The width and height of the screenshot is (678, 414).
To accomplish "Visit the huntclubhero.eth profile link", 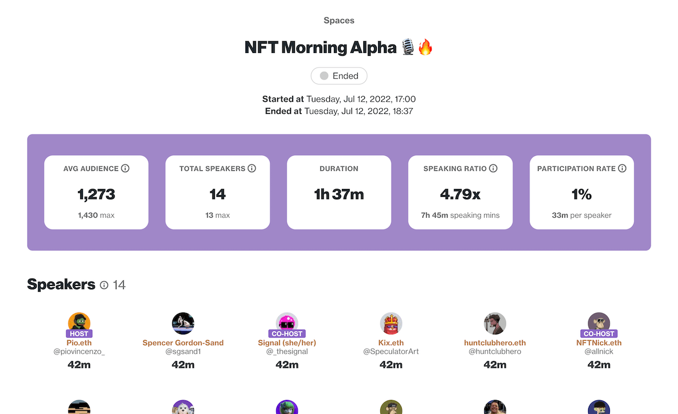I will pos(495,342).
